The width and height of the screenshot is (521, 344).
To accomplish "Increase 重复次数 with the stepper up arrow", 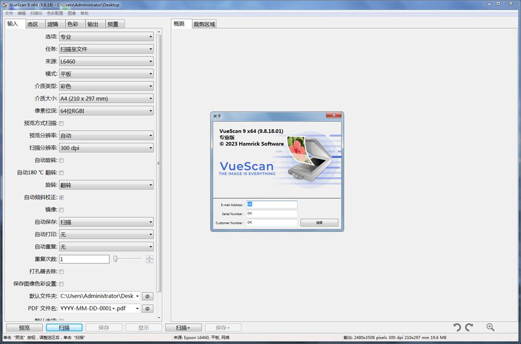I will pos(150,257).
